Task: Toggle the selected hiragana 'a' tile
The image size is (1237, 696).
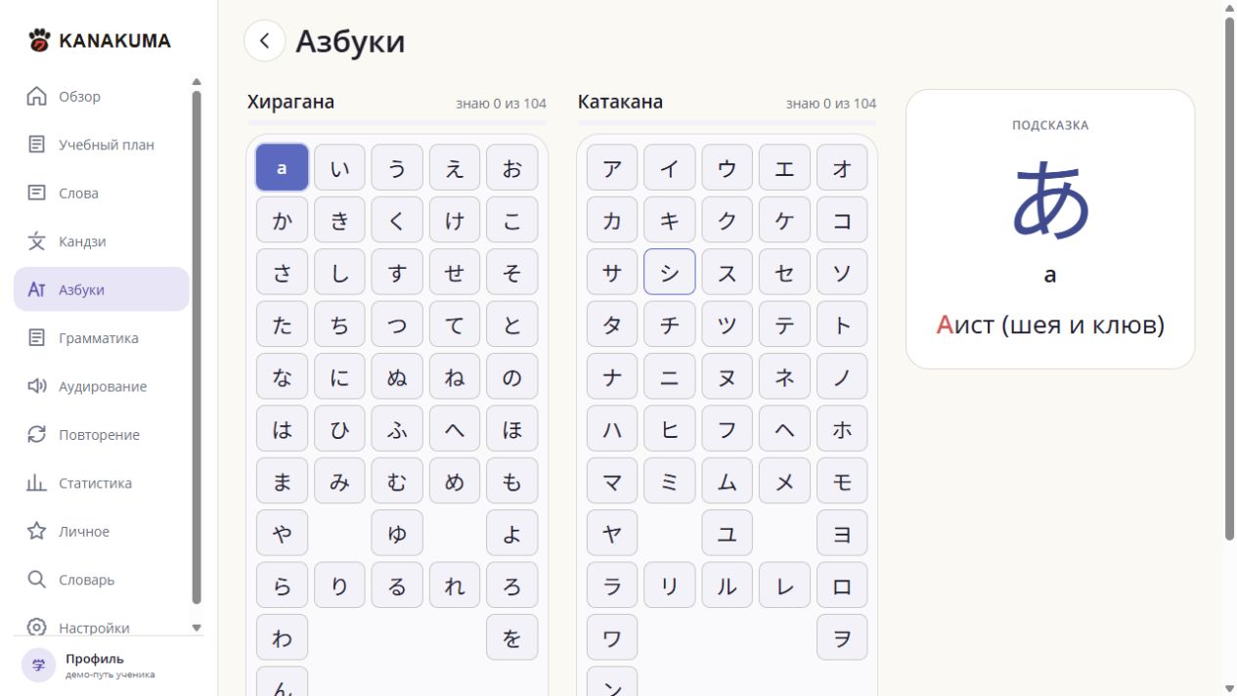Action: (282, 167)
